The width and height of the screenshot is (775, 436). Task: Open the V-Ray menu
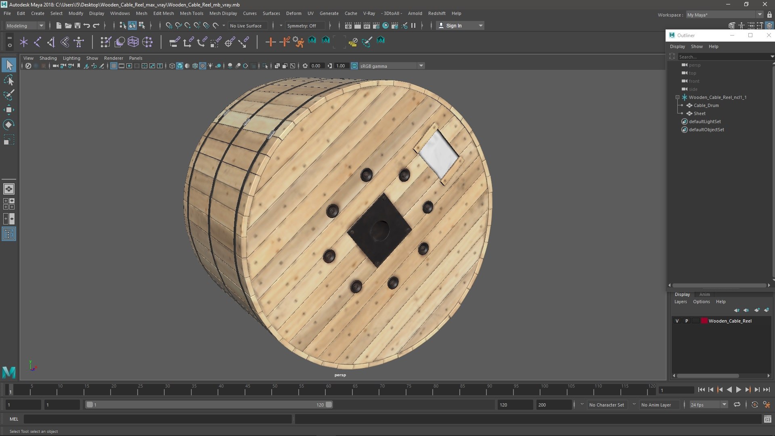point(369,13)
